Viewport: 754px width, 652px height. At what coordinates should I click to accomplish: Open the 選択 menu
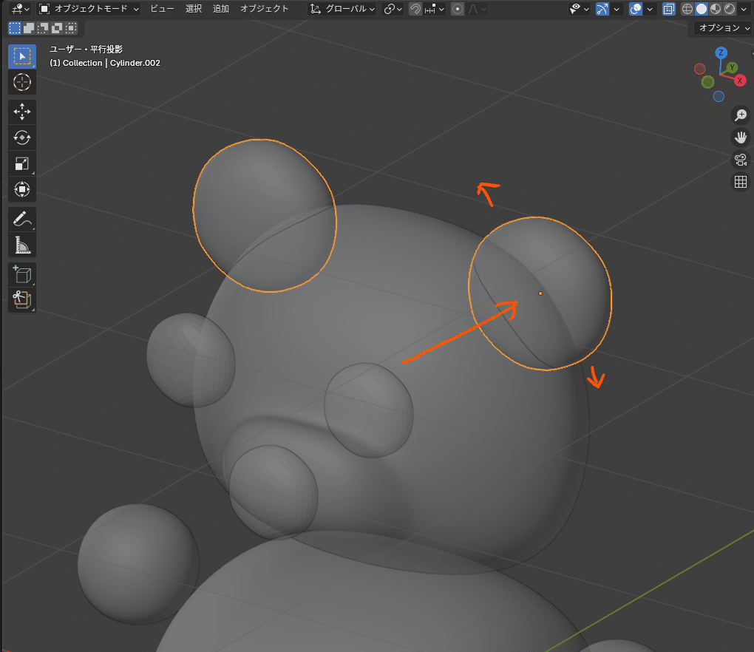[x=194, y=9]
